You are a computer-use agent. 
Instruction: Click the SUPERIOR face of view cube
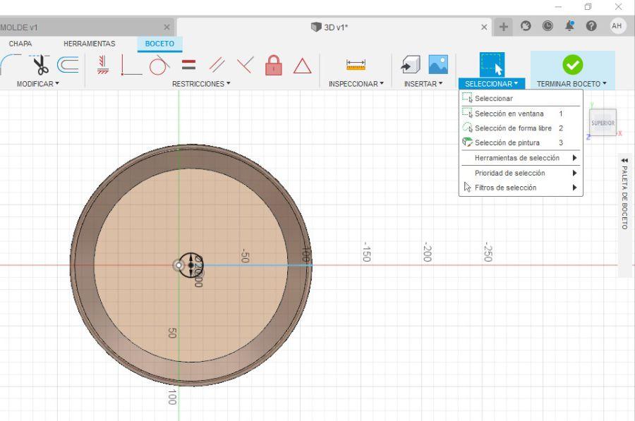coord(603,123)
